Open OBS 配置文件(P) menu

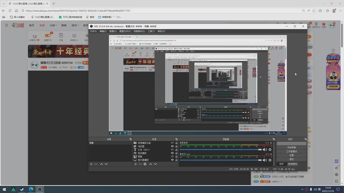(125, 31)
